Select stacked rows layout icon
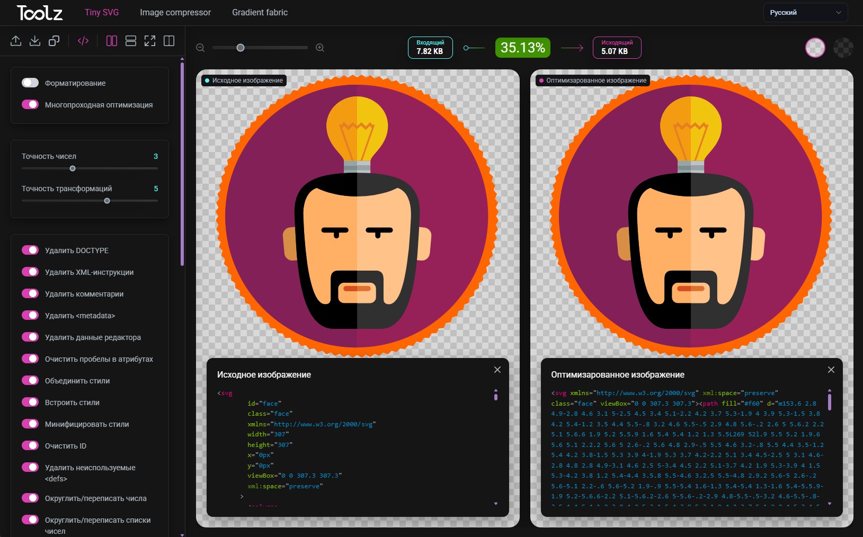Viewport: 863px width, 537px height. (131, 41)
